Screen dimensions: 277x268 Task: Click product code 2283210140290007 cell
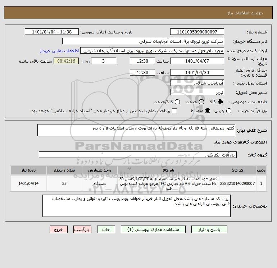pyautogui.click(x=237, y=183)
